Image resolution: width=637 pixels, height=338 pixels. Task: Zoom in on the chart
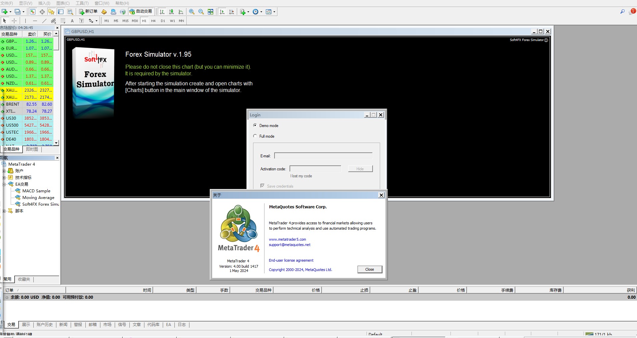click(192, 12)
